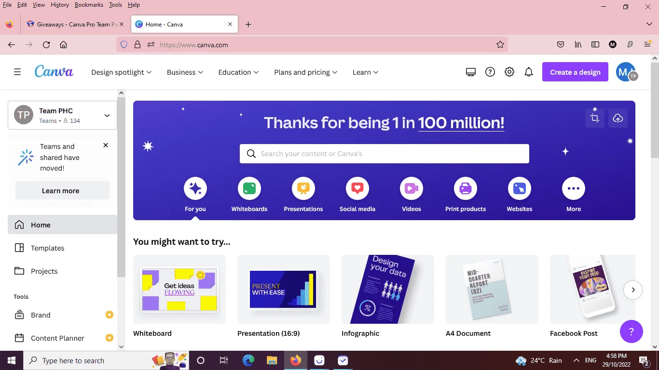Open the Firefox library icon in toolbar

(x=578, y=45)
